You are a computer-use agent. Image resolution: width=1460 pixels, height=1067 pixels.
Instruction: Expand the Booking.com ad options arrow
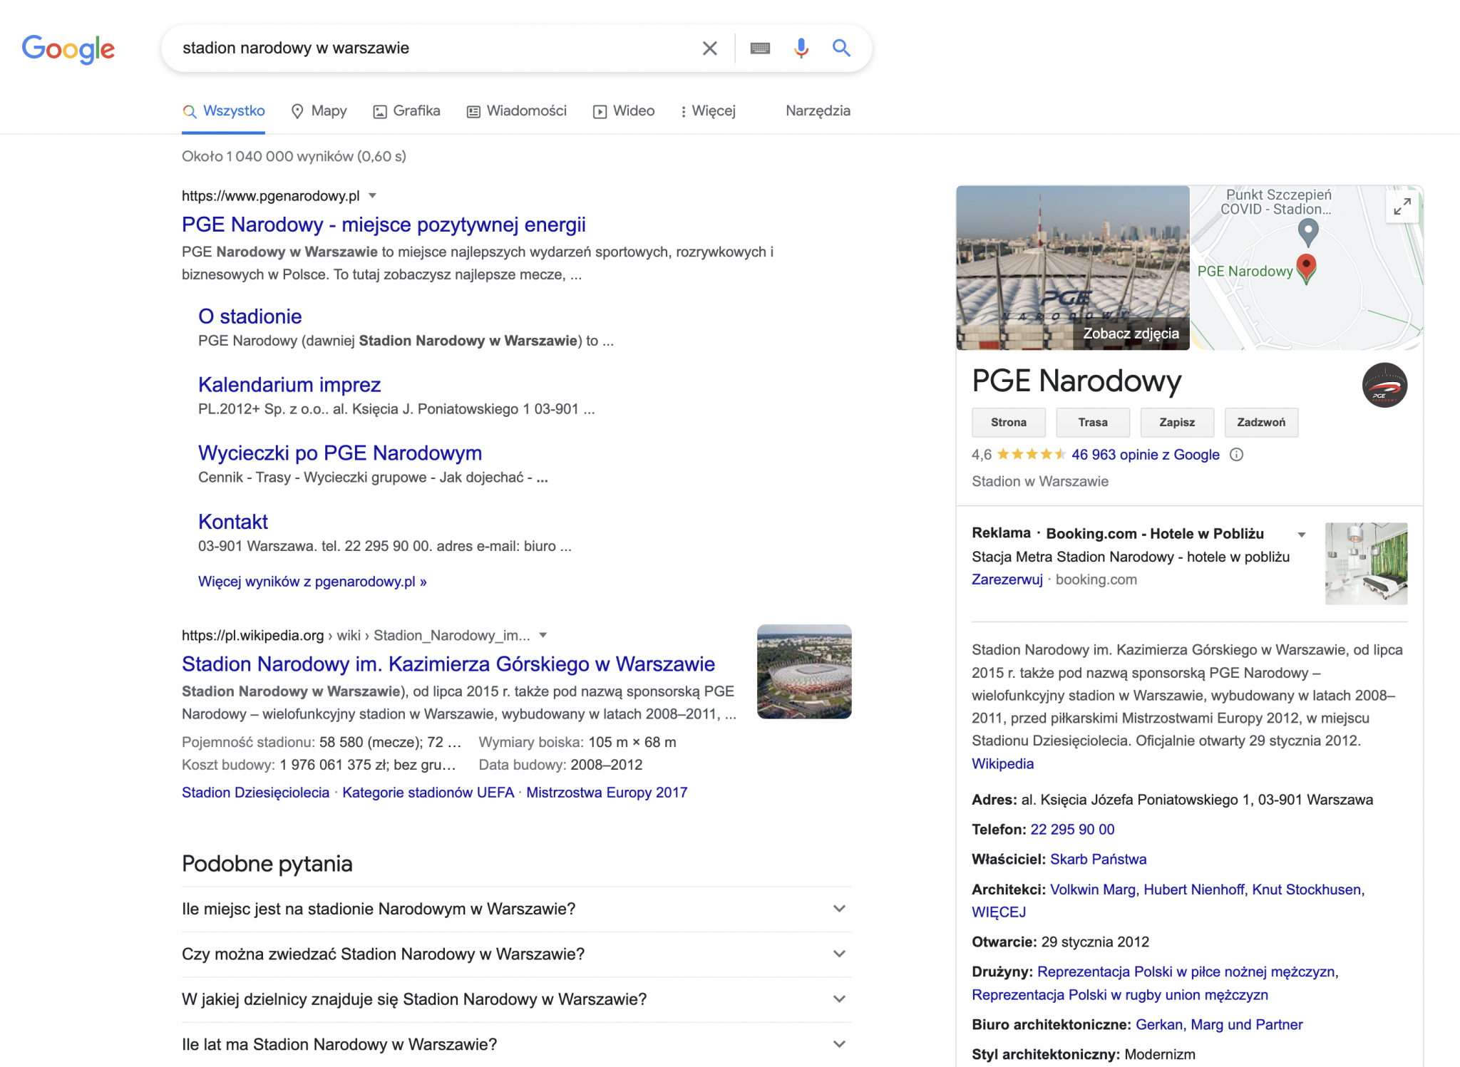1300,534
